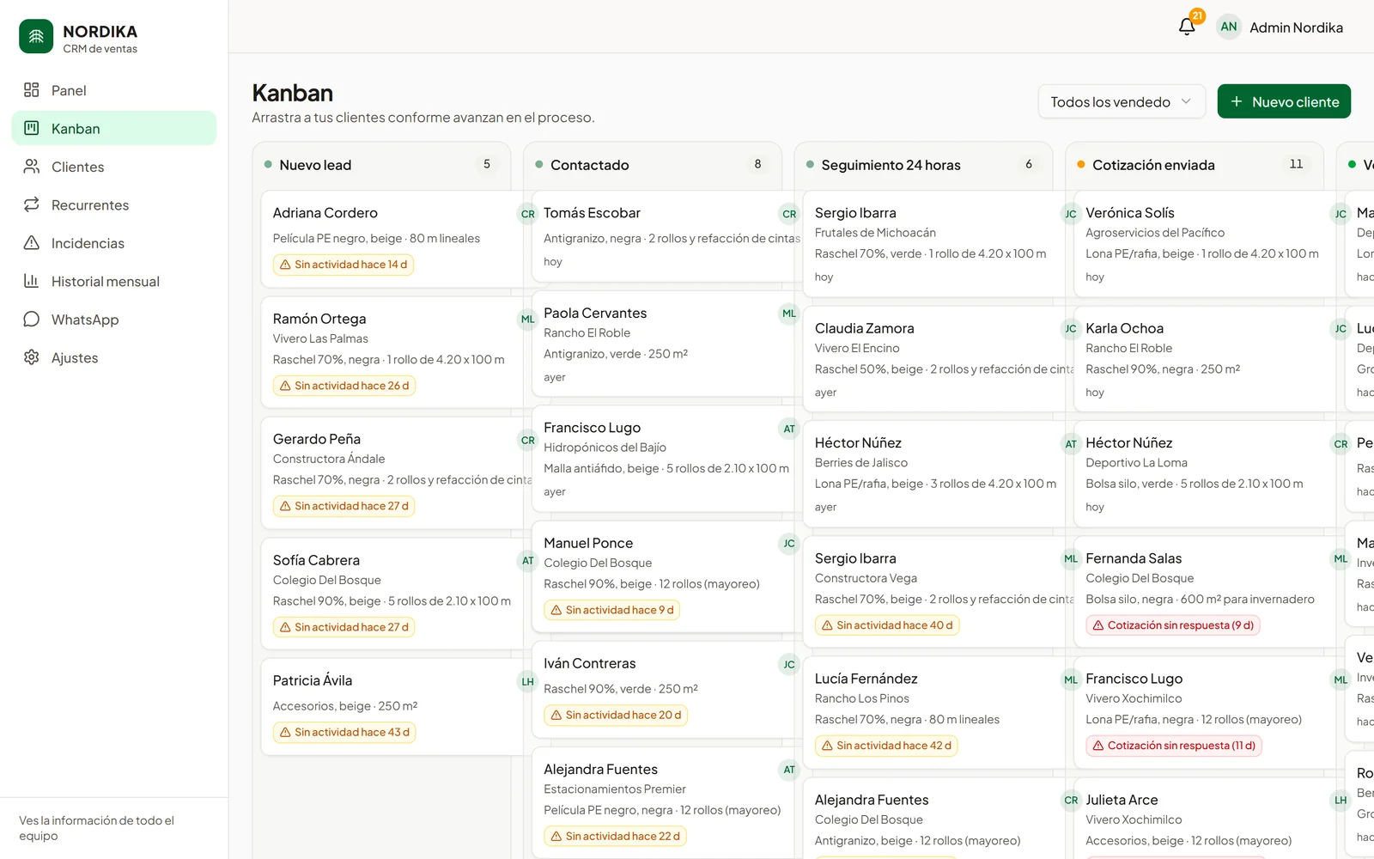Open Panel via dashboard icon
The width and height of the screenshot is (1374, 859).
tap(32, 90)
